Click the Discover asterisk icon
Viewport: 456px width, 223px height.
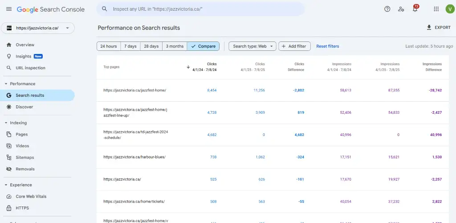[9, 107]
